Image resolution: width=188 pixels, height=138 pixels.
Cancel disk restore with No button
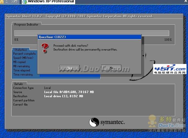[x=111, y=68]
